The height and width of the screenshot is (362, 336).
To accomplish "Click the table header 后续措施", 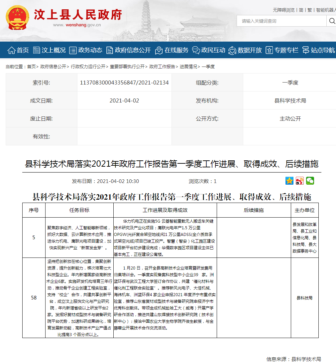I will click(254, 210).
